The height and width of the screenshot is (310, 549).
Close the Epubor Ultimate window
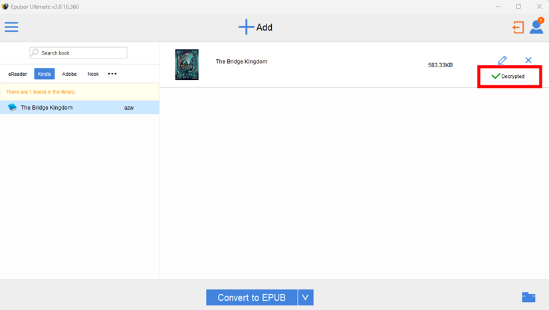click(x=539, y=7)
